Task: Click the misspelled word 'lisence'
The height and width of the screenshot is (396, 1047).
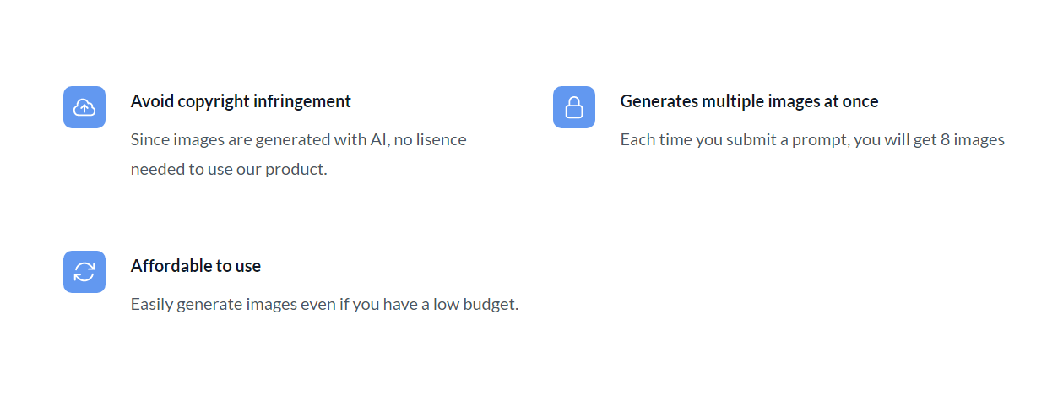Action: click(442, 139)
